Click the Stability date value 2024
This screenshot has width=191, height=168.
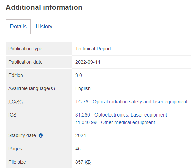click(81, 135)
